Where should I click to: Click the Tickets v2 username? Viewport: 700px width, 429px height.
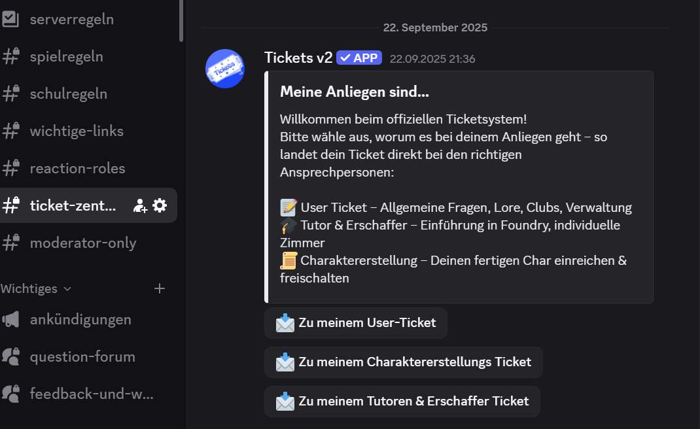298,58
